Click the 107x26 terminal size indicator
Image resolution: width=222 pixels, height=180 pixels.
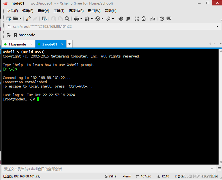point(144,176)
